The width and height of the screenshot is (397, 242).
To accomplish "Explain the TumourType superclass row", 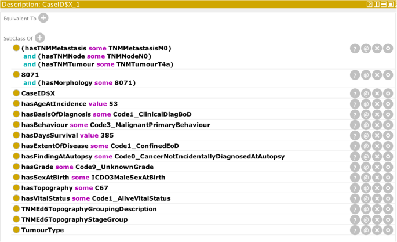I will [355, 230].
